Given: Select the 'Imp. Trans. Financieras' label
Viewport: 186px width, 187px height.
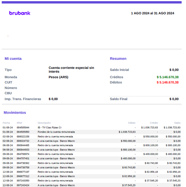Looking at the screenshot, I should click(23, 99).
